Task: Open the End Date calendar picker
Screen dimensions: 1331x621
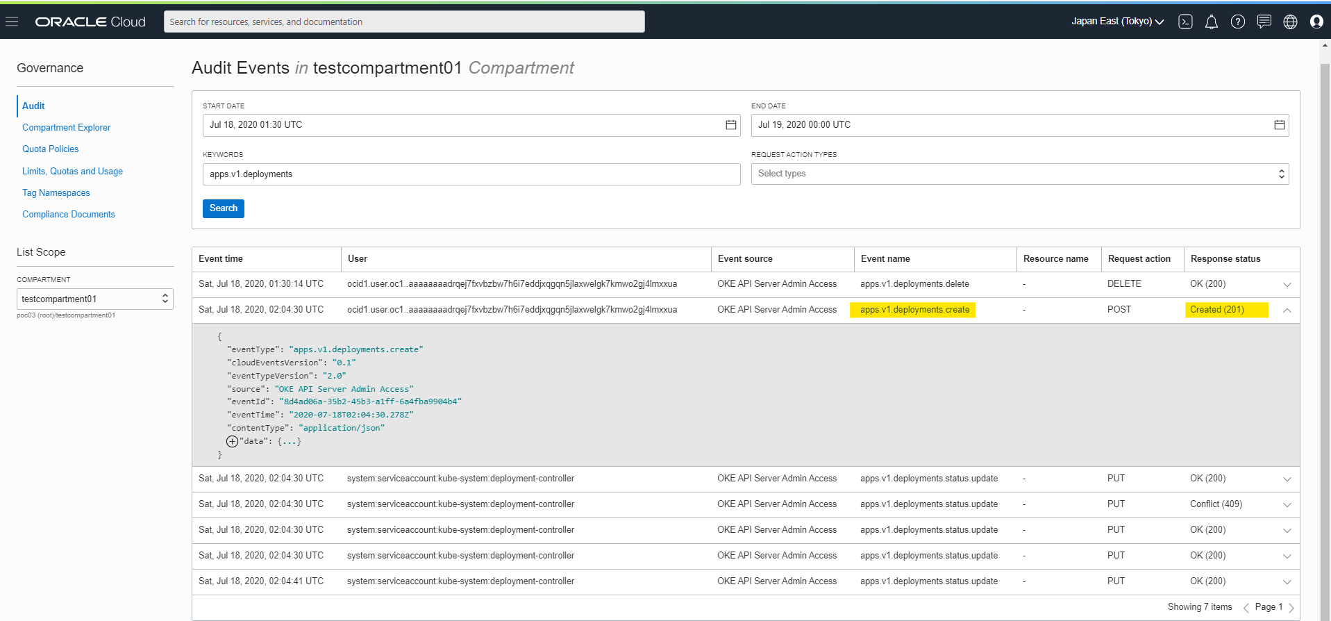Action: [x=1280, y=125]
